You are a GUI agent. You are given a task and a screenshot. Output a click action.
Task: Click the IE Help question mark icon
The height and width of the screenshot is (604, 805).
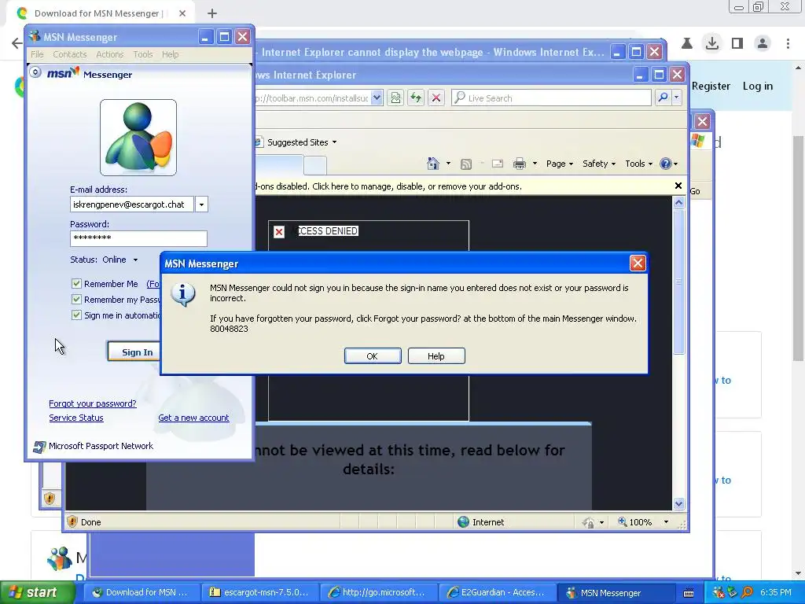coord(665,164)
